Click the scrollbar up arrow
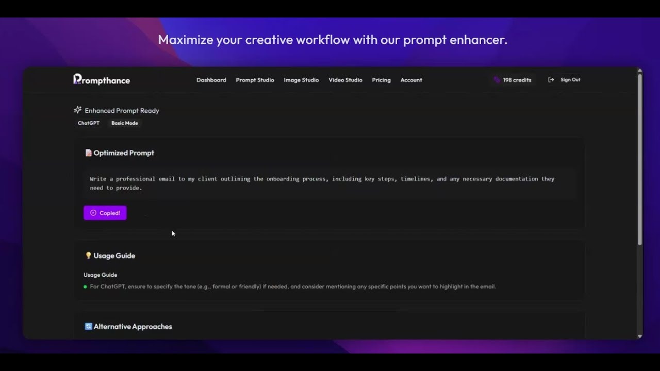Viewport: 660px width, 371px height. 640,71
